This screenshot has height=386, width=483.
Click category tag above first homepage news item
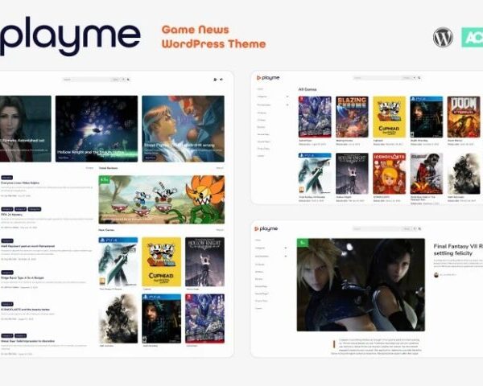coord(6,178)
